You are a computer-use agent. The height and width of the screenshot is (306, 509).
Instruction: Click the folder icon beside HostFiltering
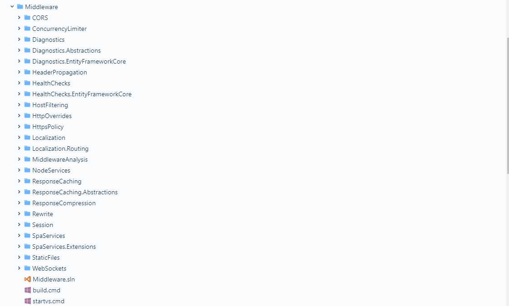click(27, 105)
